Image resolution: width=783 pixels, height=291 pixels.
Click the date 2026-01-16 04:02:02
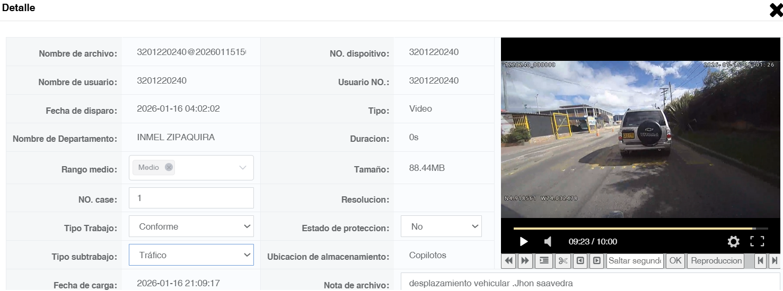(x=178, y=108)
